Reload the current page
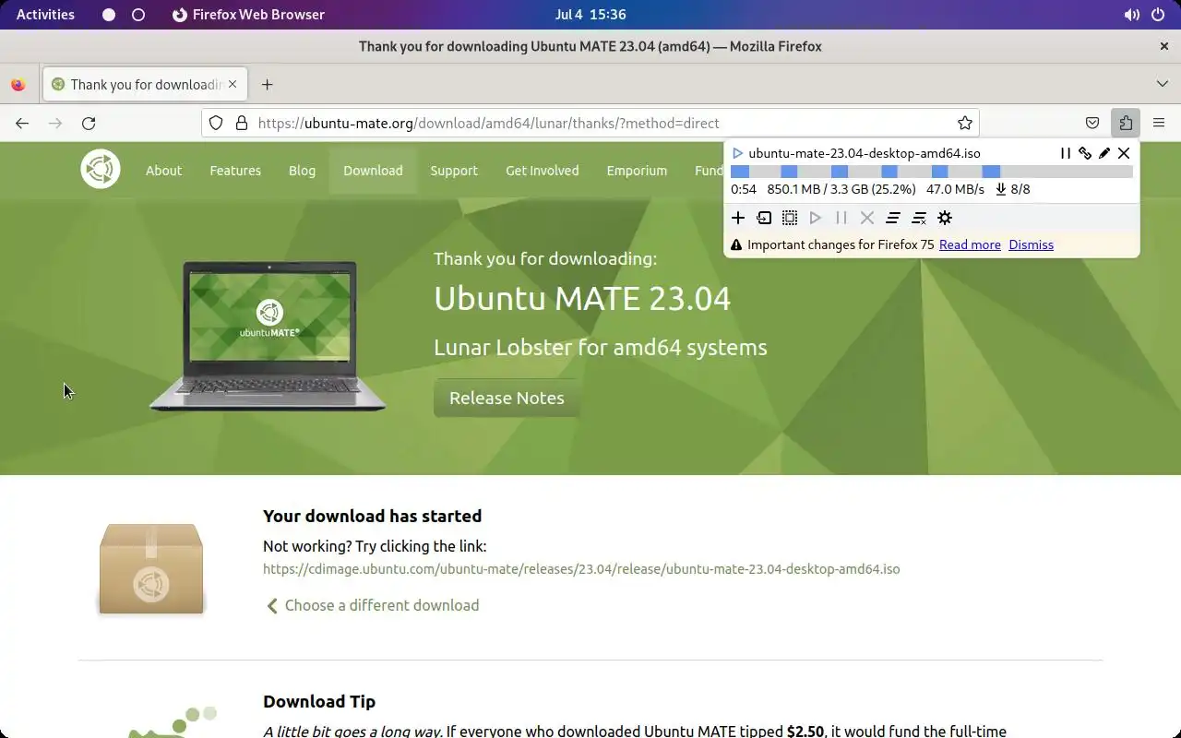 pyautogui.click(x=89, y=123)
